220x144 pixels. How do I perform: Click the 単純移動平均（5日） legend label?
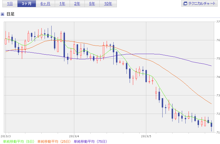click(19, 141)
